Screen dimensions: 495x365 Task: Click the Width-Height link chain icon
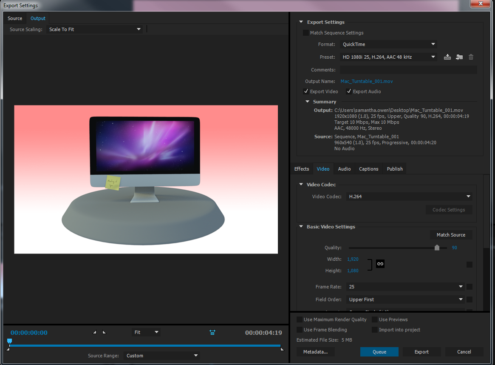[x=380, y=264]
